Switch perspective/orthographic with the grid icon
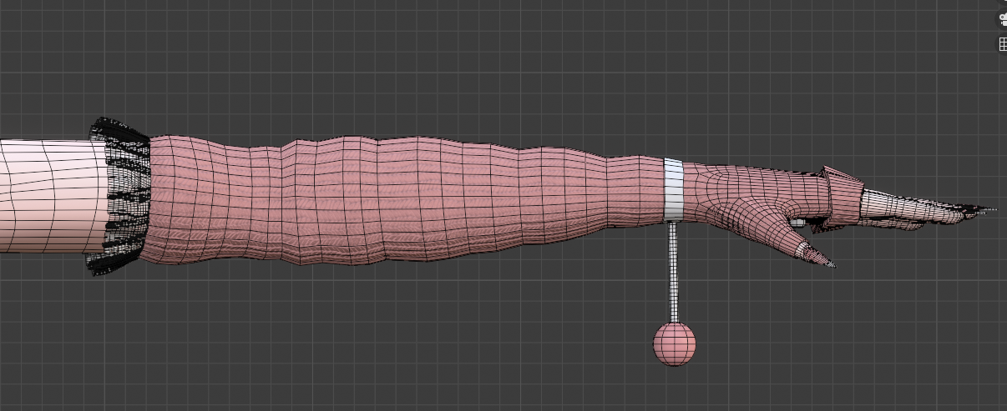This screenshot has width=1007, height=411. coord(1003,44)
